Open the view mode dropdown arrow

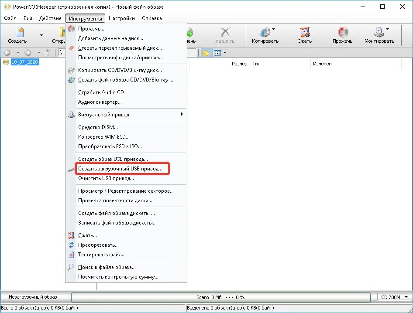point(225,53)
